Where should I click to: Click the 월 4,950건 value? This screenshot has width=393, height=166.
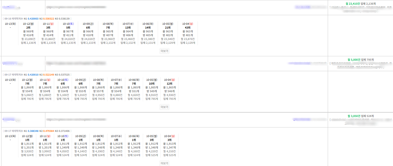98,95
